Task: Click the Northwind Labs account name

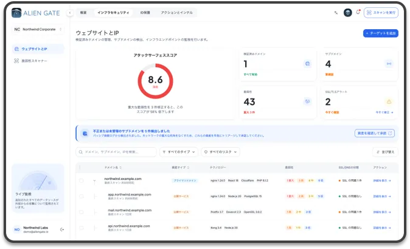Action: [35, 228]
